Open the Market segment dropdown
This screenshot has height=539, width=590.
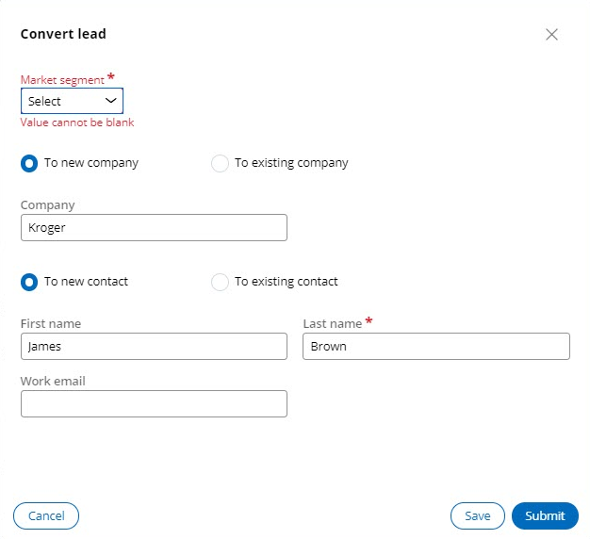point(72,101)
